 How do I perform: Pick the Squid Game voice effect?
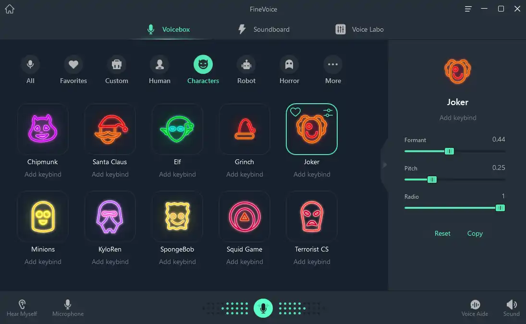[x=245, y=216]
